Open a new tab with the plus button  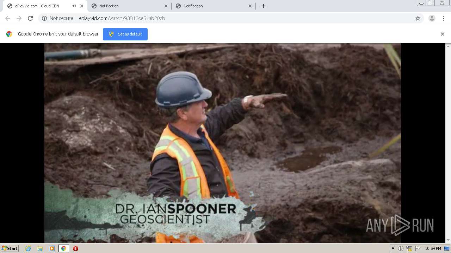tap(264, 6)
